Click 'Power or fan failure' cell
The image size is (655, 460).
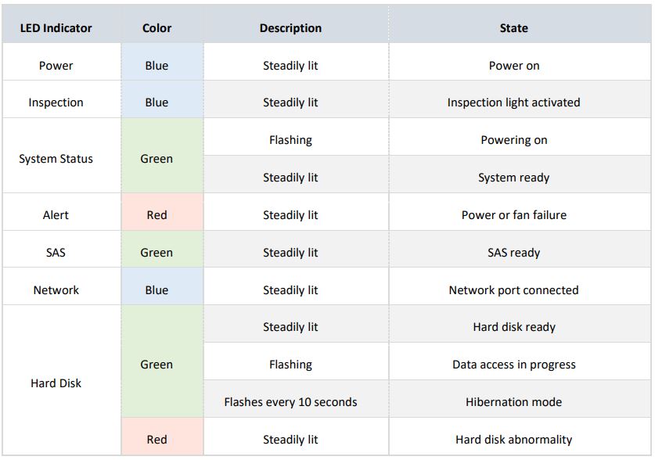click(x=513, y=215)
